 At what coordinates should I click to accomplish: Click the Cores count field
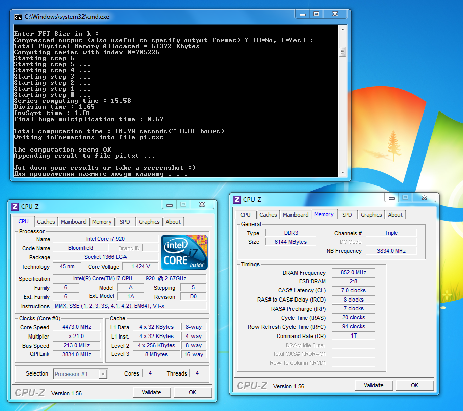tap(150, 373)
